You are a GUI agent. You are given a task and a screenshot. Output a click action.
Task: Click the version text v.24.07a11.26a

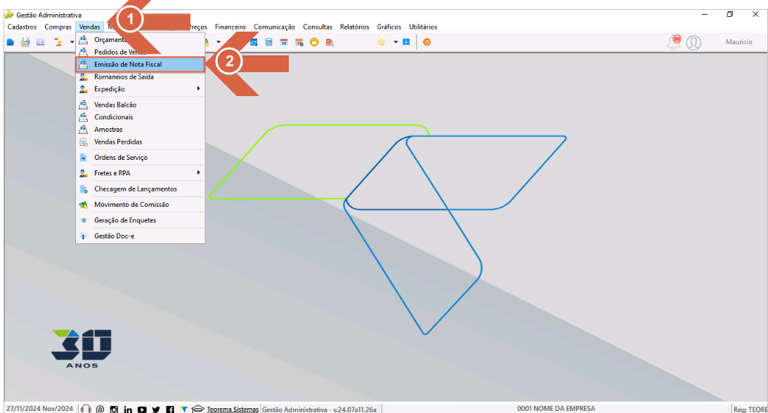(355, 409)
